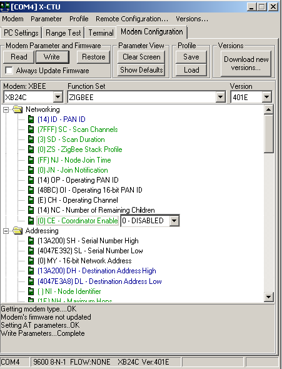Image resolution: width=282 pixels, height=369 pixels.
Task: Click the Write button
Action: click(52, 57)
